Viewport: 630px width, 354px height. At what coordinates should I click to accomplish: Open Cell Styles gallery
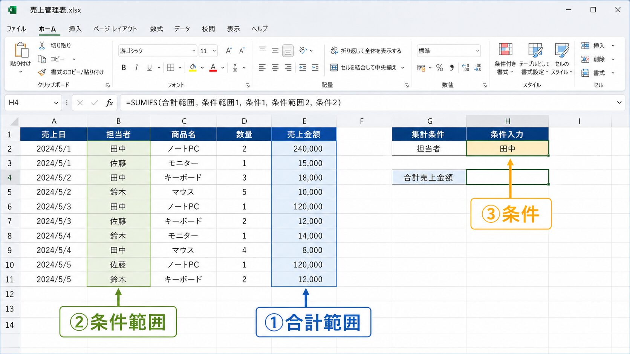562,59
